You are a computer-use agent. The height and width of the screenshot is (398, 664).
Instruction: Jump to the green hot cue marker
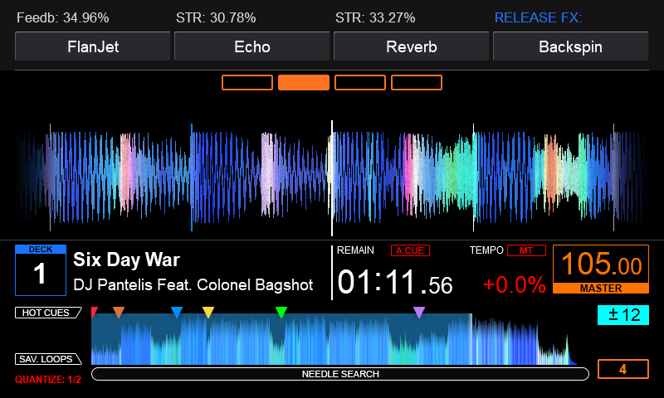pyautogui.click(x=281, y=312)
